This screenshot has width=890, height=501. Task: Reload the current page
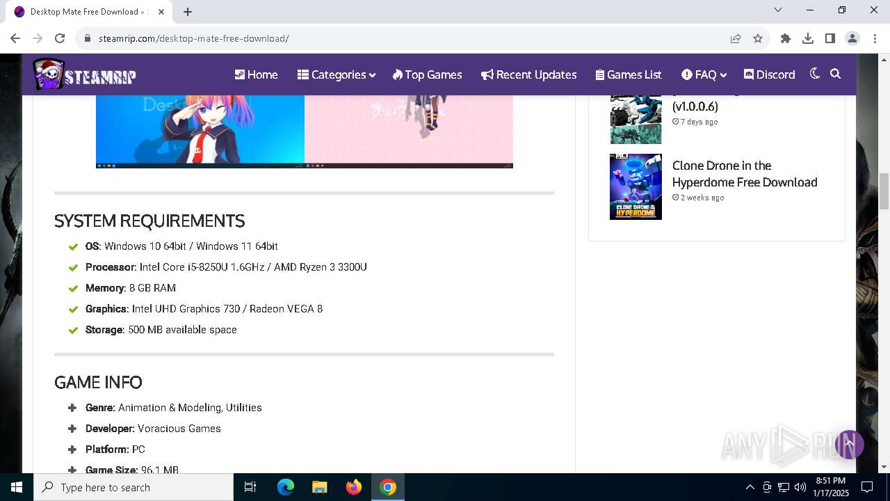[x=60, y=38]
